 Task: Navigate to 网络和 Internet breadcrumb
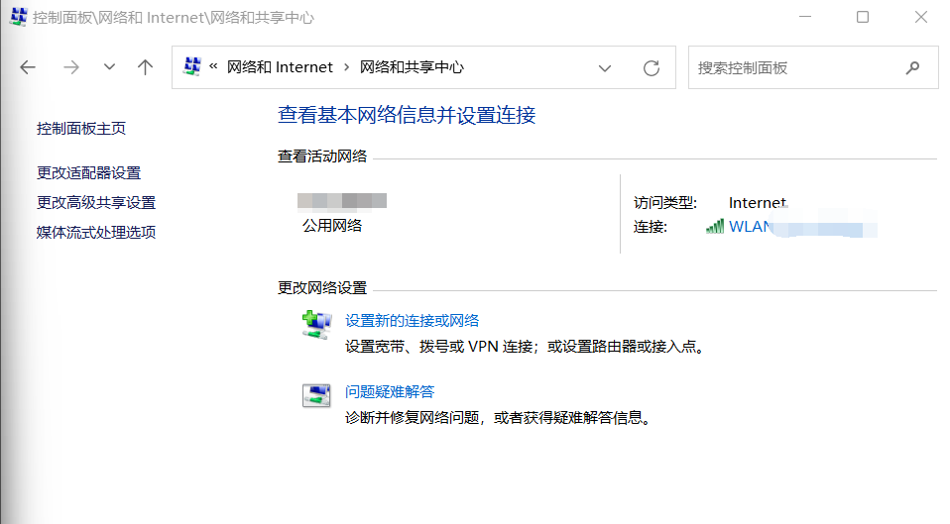(x=280, y=67)
